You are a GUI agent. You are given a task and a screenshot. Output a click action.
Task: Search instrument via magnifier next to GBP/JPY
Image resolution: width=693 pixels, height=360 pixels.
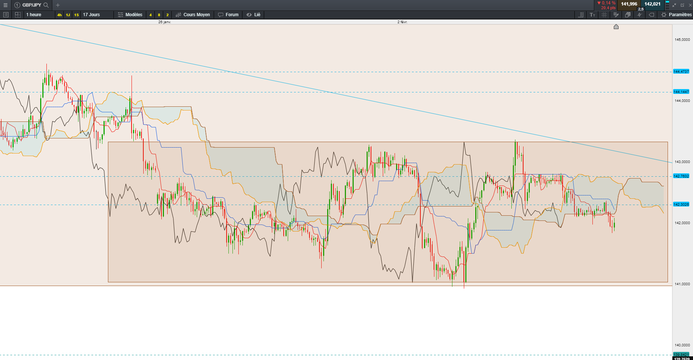click(x=46, y=5)
